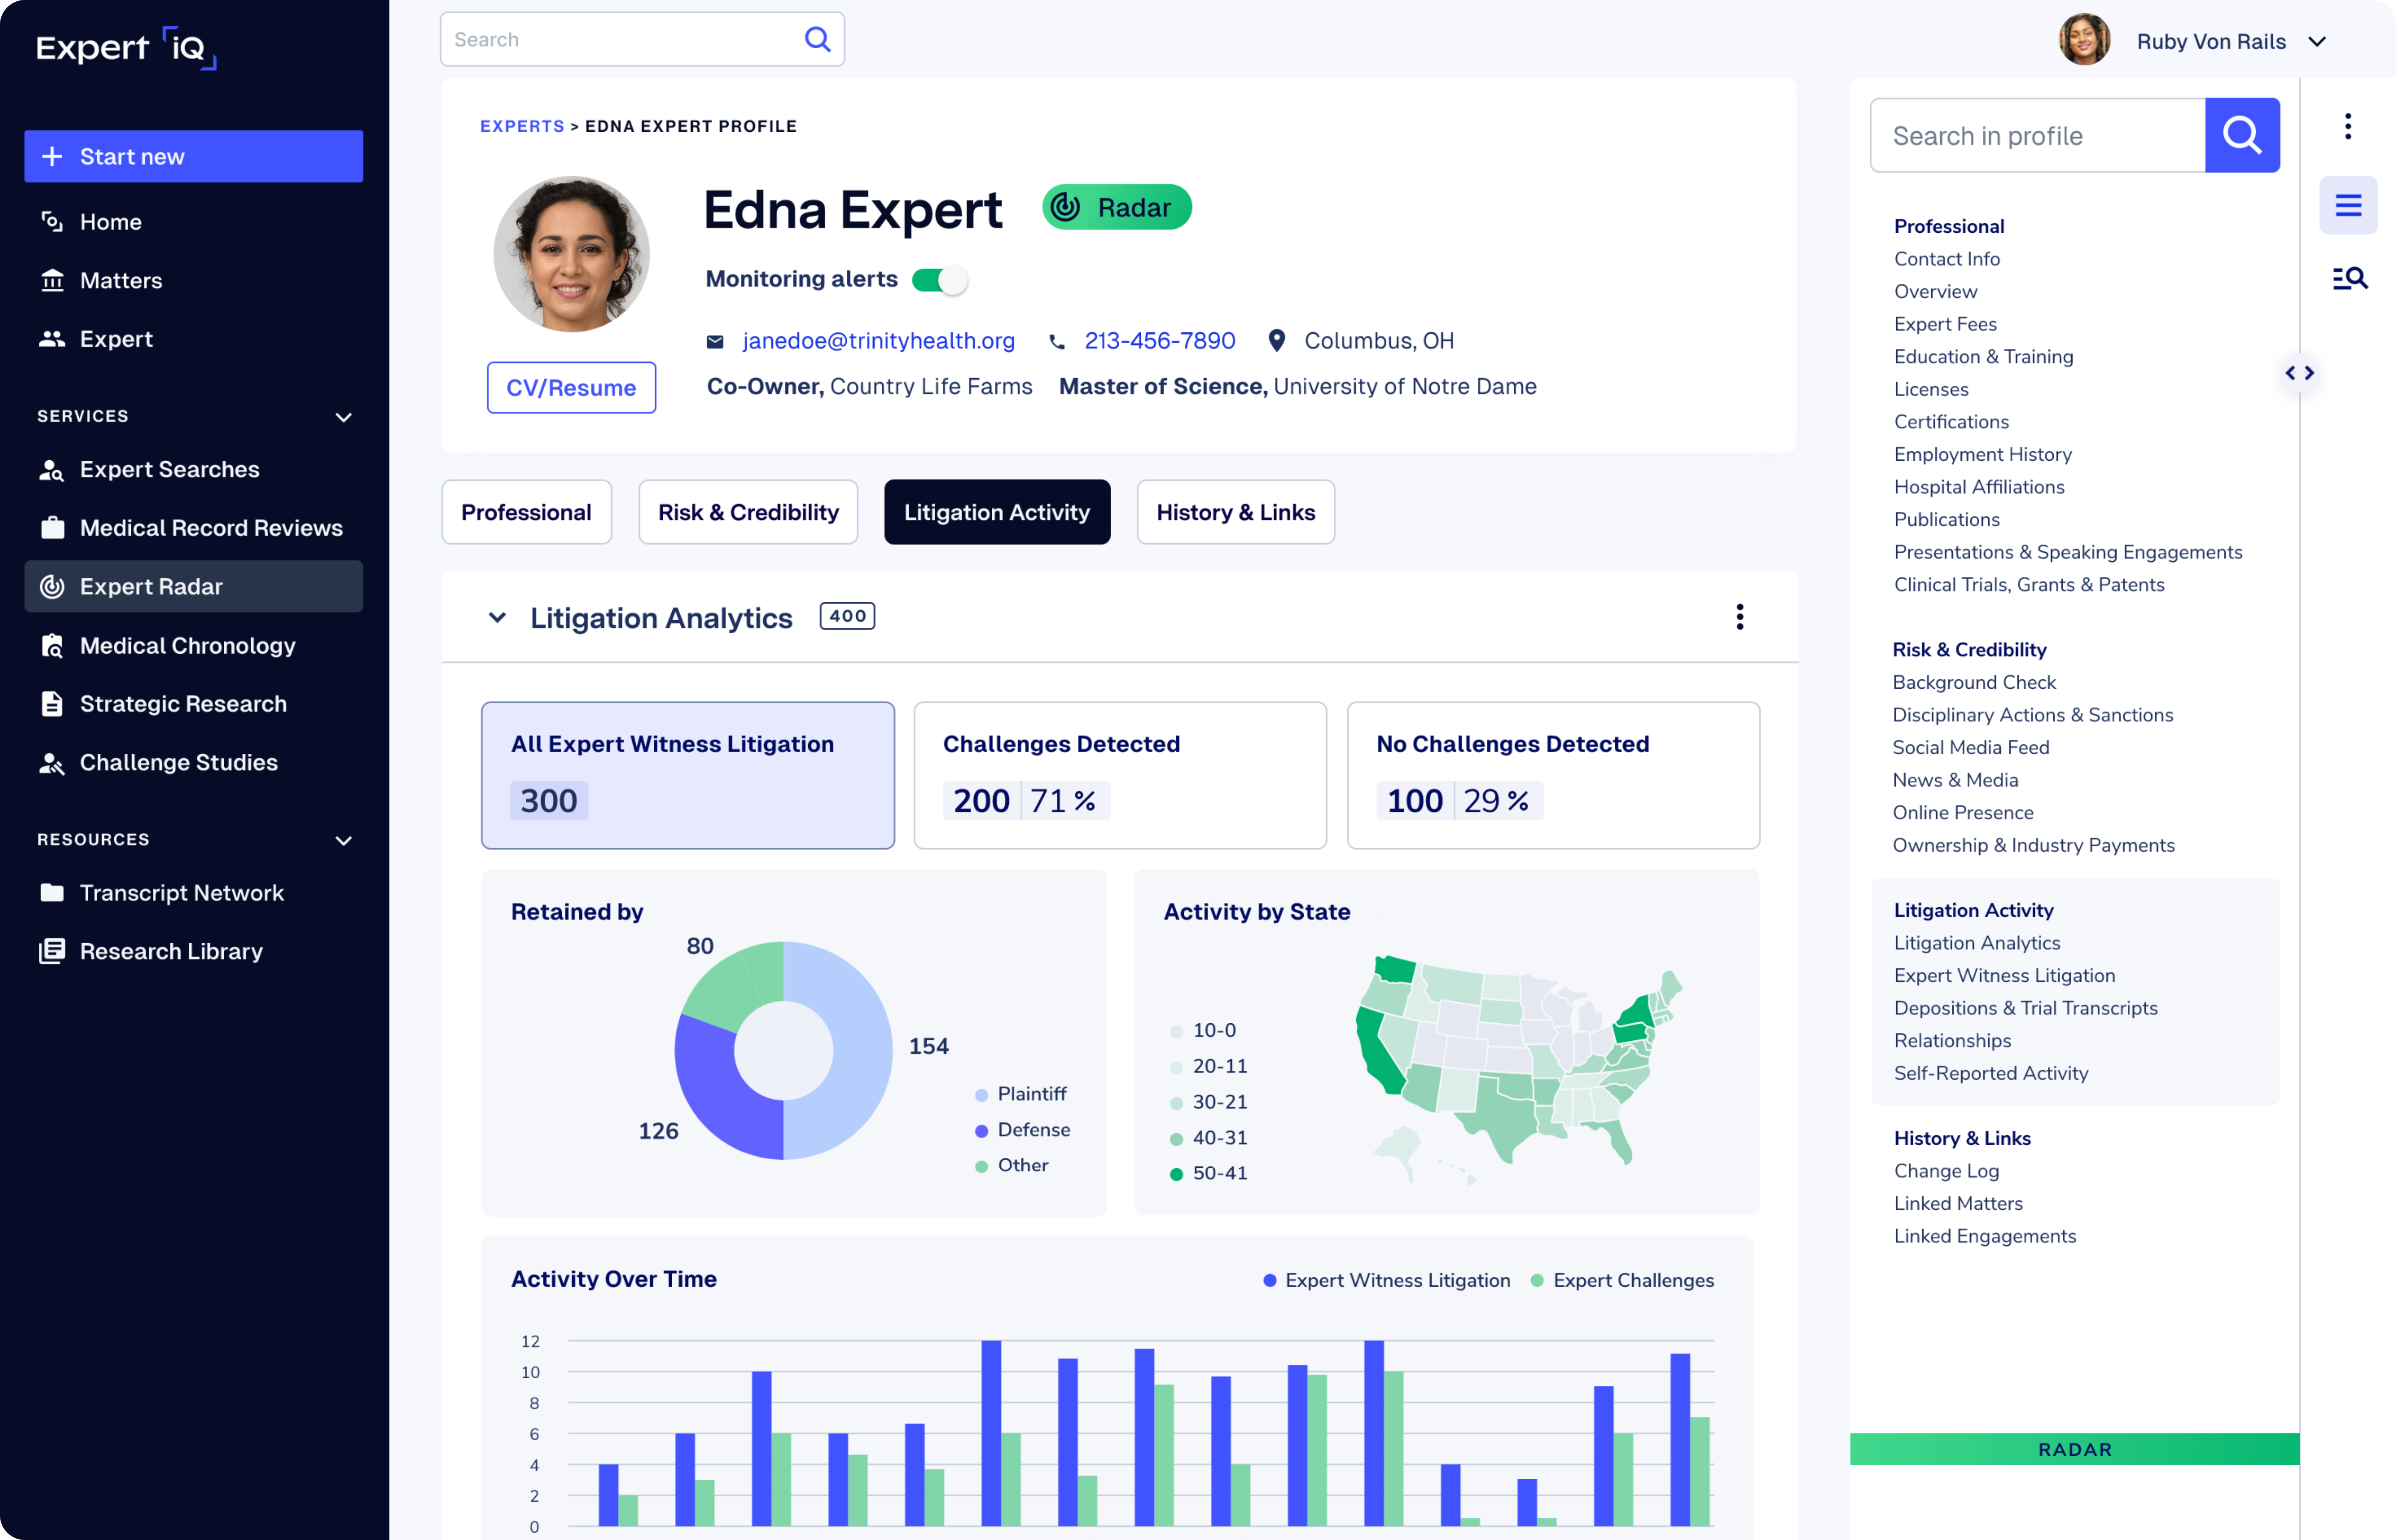Click the blue profile search button
Viewport: 2396px width, 1540px height.
click(x=2242, y=135)
